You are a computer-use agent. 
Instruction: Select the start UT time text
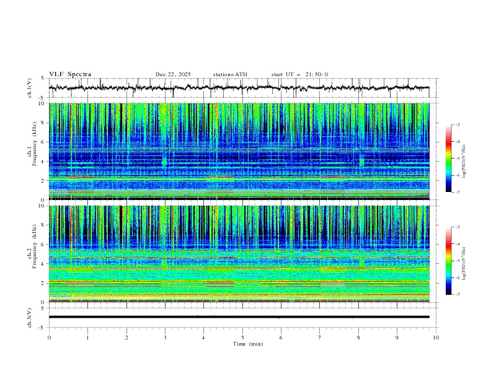(x=299, y=74)
